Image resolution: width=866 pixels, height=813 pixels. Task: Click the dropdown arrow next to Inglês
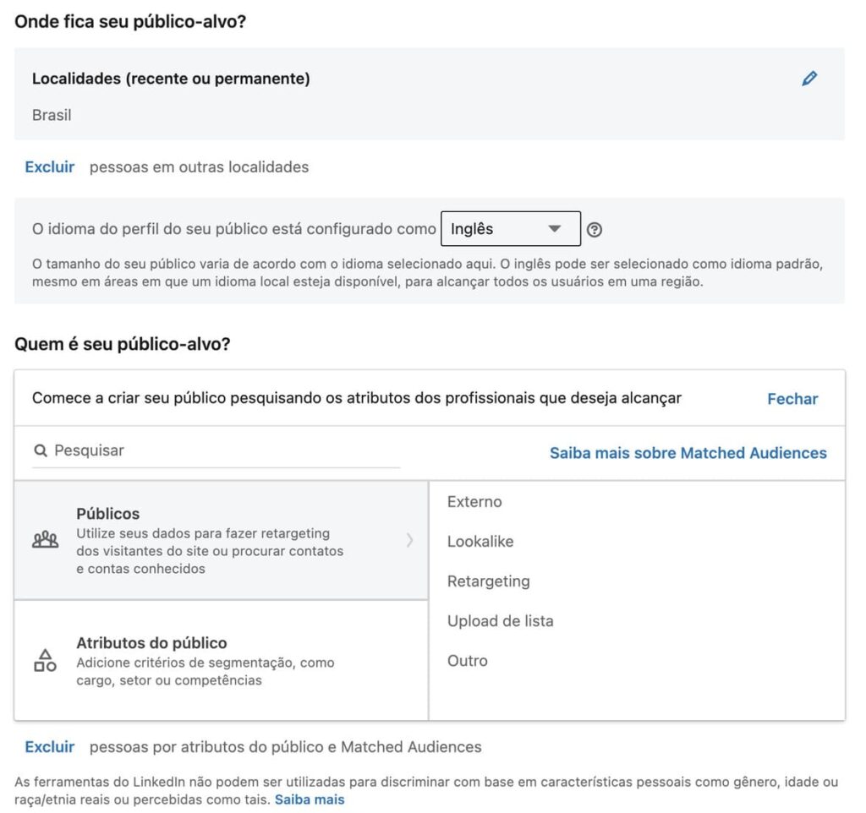click(555, 228)
